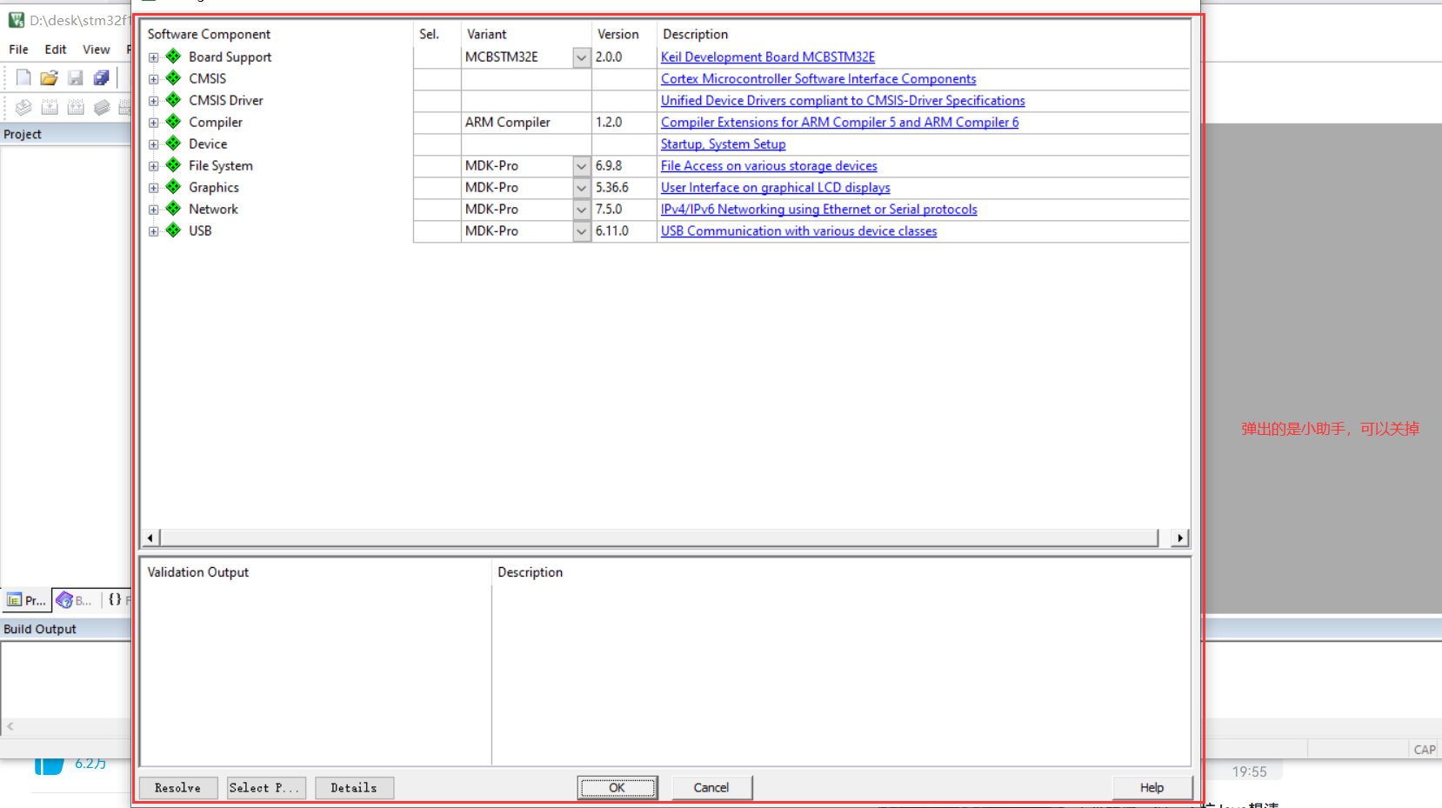Viewport: 1442px width, 808px height.
Task: Click the Rebuild all targets icon
Action: pyautogui.click(x=76, y=107)
